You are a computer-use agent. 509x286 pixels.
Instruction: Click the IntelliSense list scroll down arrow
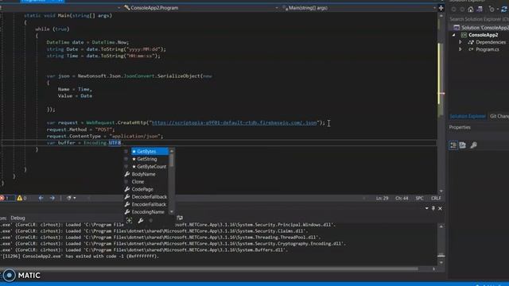click(172, 212)
